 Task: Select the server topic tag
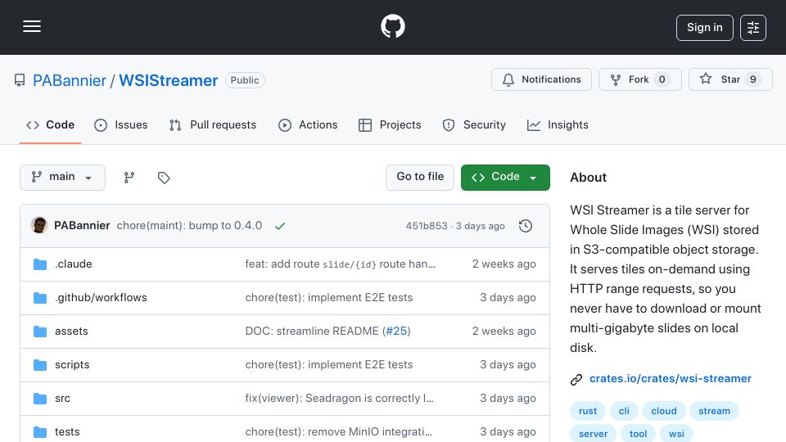tap(593, 434)
